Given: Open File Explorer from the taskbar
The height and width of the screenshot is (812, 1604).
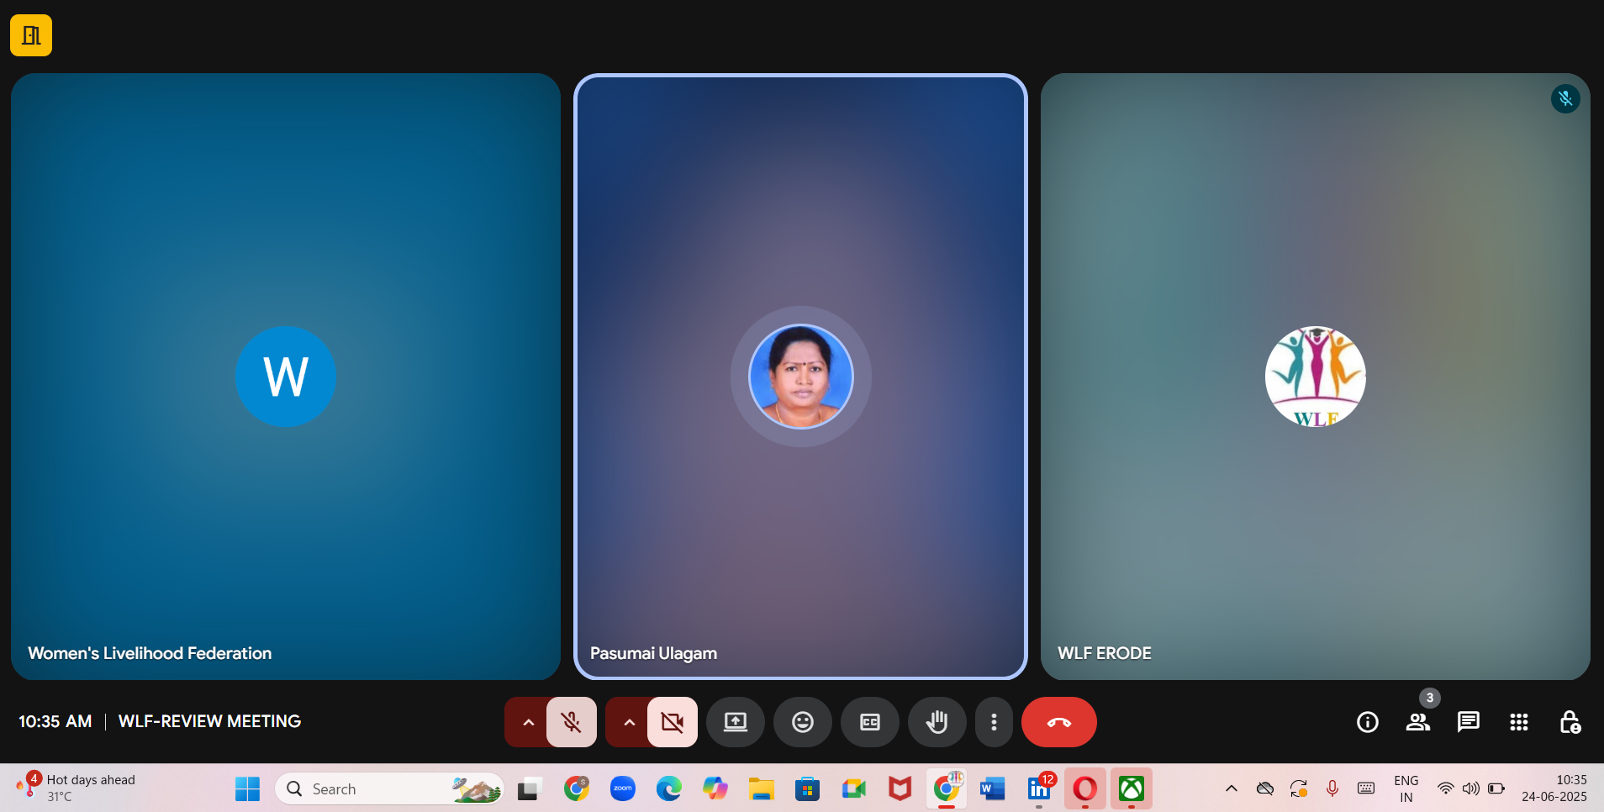Looking at the screenshot, I should [x=762, y=789].
